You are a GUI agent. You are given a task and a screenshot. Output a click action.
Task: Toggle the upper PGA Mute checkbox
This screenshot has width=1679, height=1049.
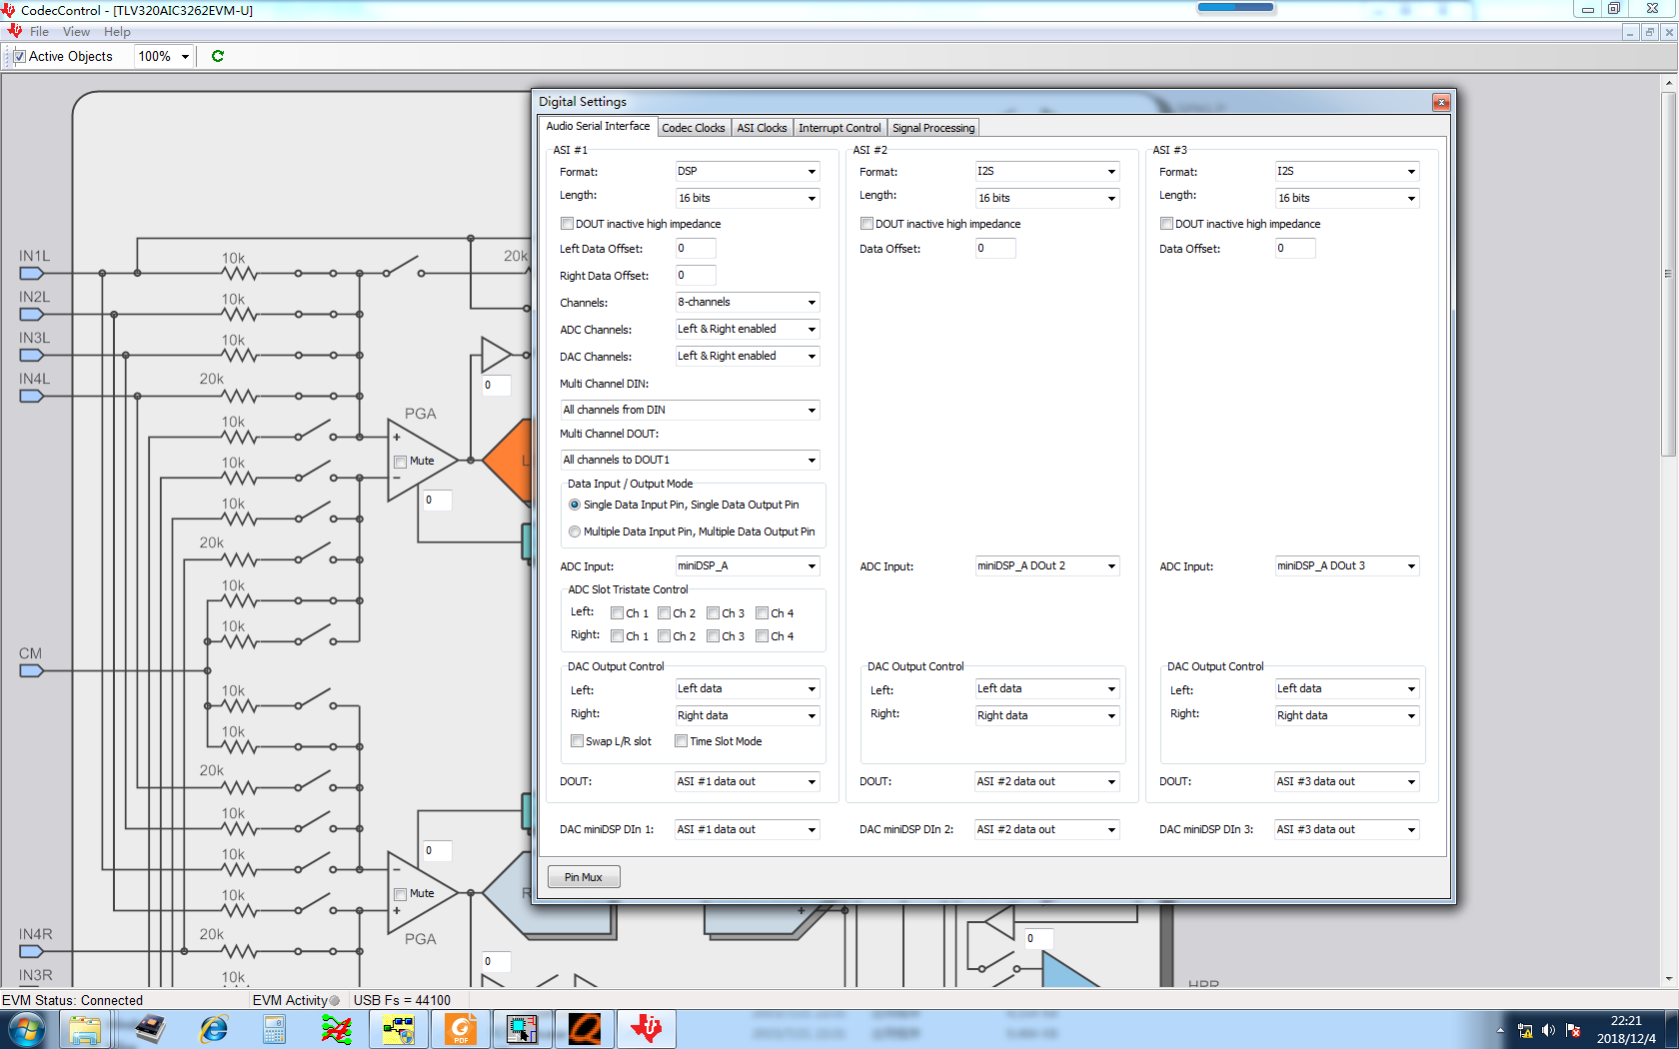point(401,462)
